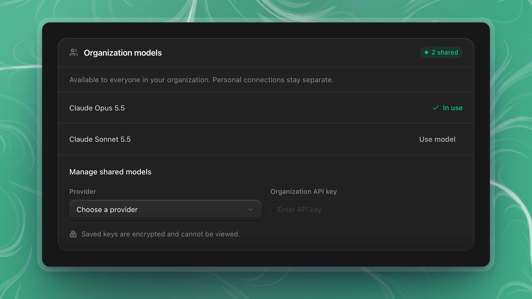Image resolution: width=532 pixels, height=299 pixels.
Task: Open the Choose a provider dropdown
Action: (165, 210)
